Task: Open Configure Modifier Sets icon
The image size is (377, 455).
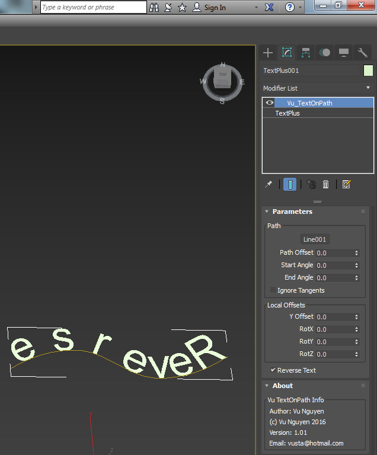Action: (x=347, y=184)
